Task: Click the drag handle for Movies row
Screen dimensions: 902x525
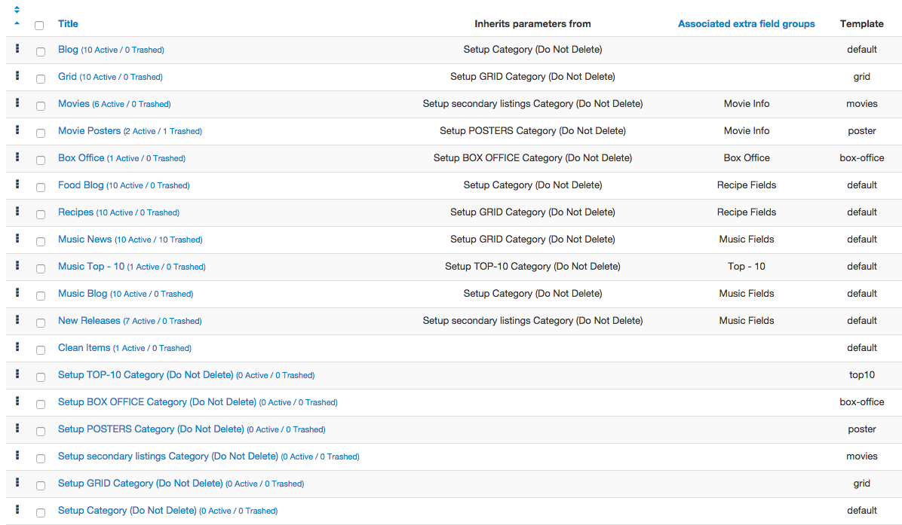Action: pyautogui.click(x=17, y=103)
